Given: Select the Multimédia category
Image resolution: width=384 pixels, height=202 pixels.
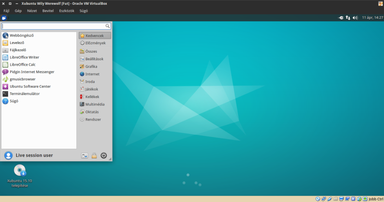Looking at the screenshot, I should tap(95, 104).
